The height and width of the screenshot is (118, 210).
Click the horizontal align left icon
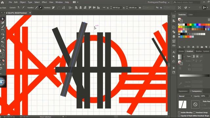[76, 8]
